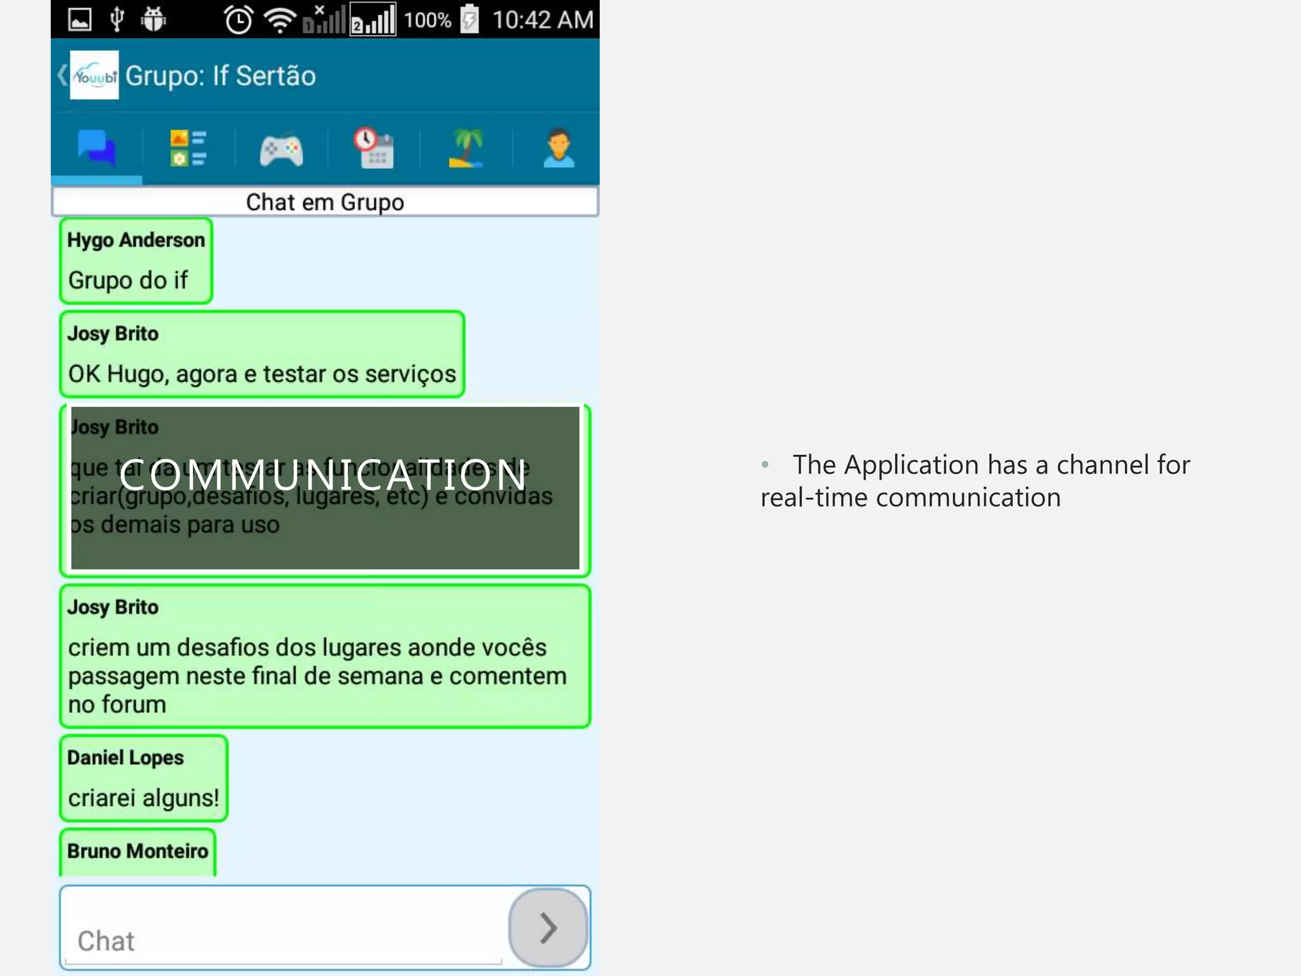Tap the alarm clock status icon
The image size is (1301, 976).
point(239,19)
